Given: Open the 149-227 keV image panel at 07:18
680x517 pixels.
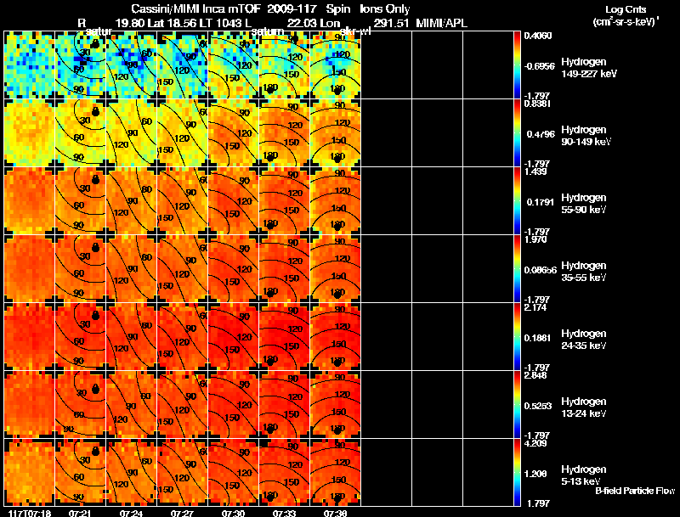Looking at the screenshot, I should pos(30,65).
